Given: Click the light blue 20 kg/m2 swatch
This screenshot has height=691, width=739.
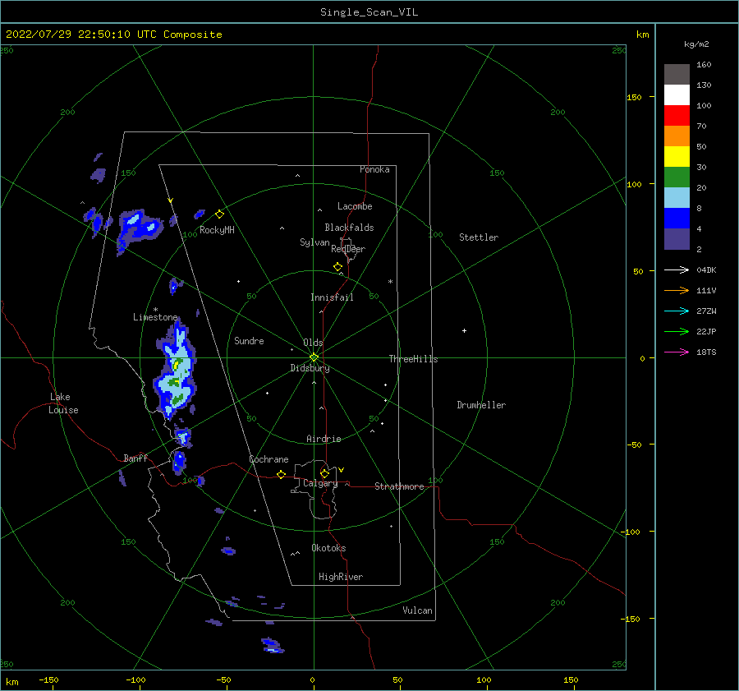Looking at the screenshot, I should [x=677, y=198].
